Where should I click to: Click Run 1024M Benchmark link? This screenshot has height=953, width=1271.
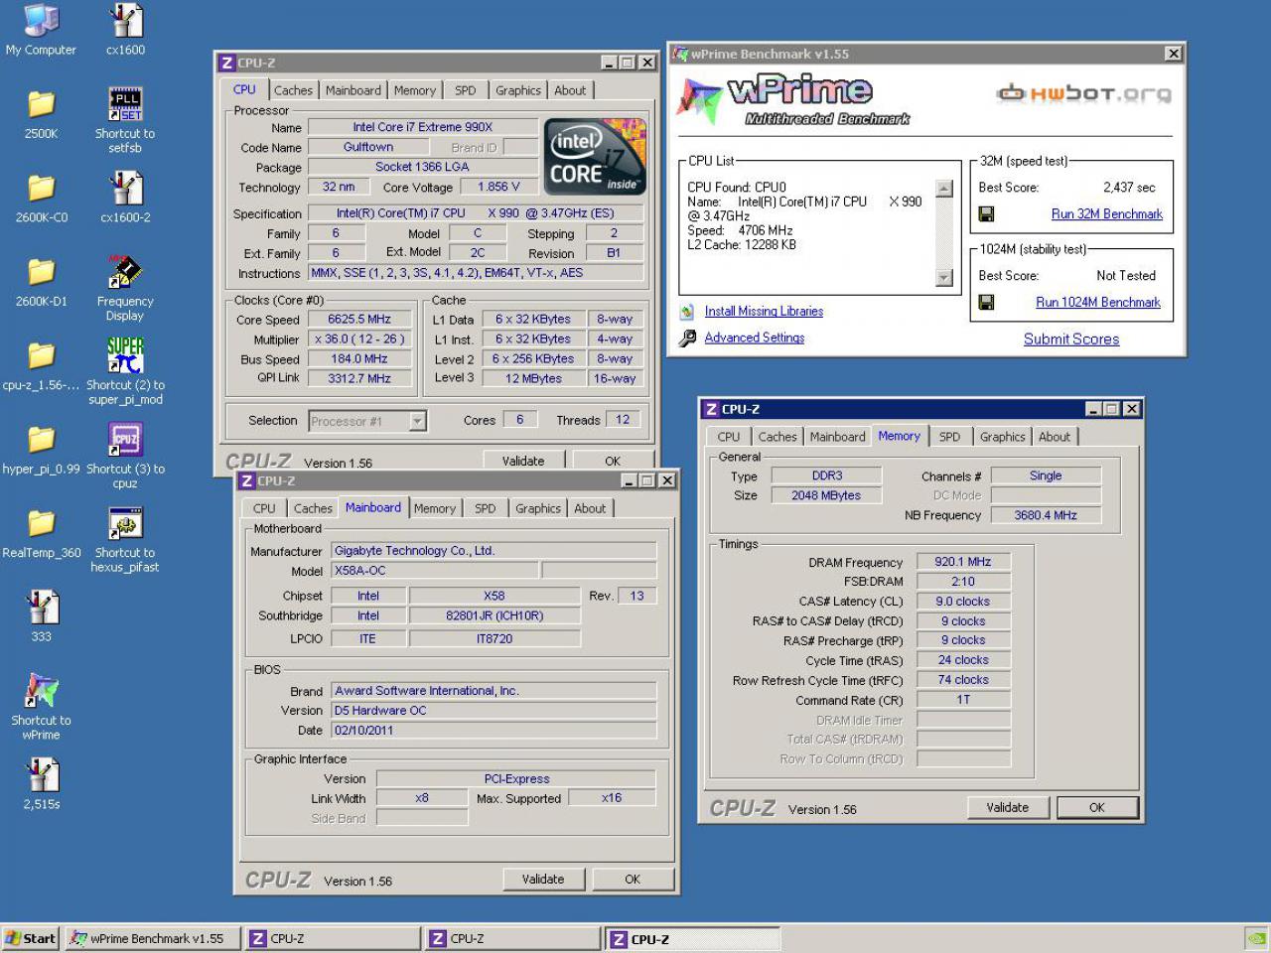[1098, 303]
